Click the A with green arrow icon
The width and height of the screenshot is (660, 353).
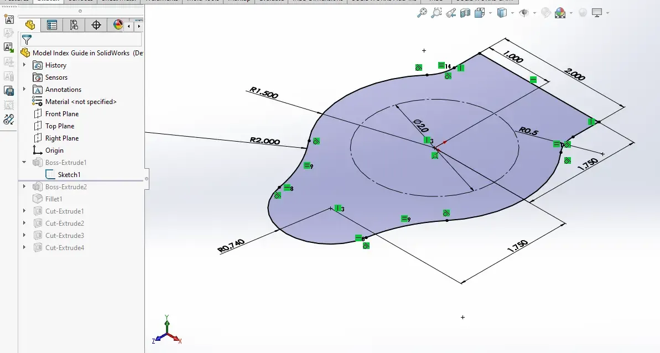click(9, 48)
